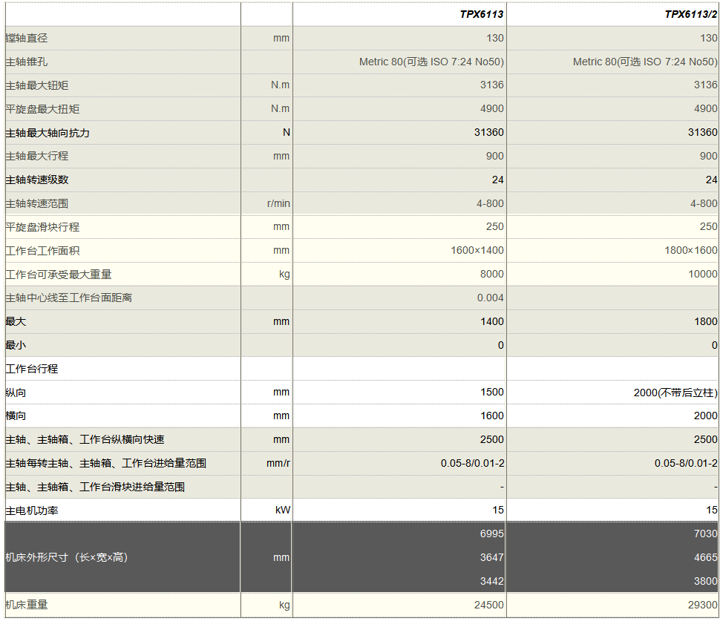Click the r/min unit cell
This screenshot has height=627, width=723.
pos(278,203)
